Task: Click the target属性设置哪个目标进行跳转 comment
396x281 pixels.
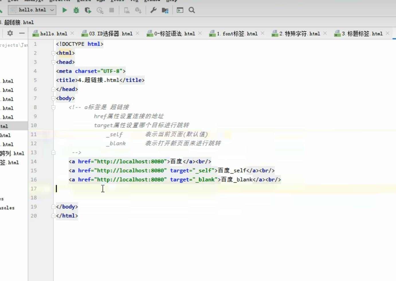Action: pyautogui.click(x=142, y=125)
